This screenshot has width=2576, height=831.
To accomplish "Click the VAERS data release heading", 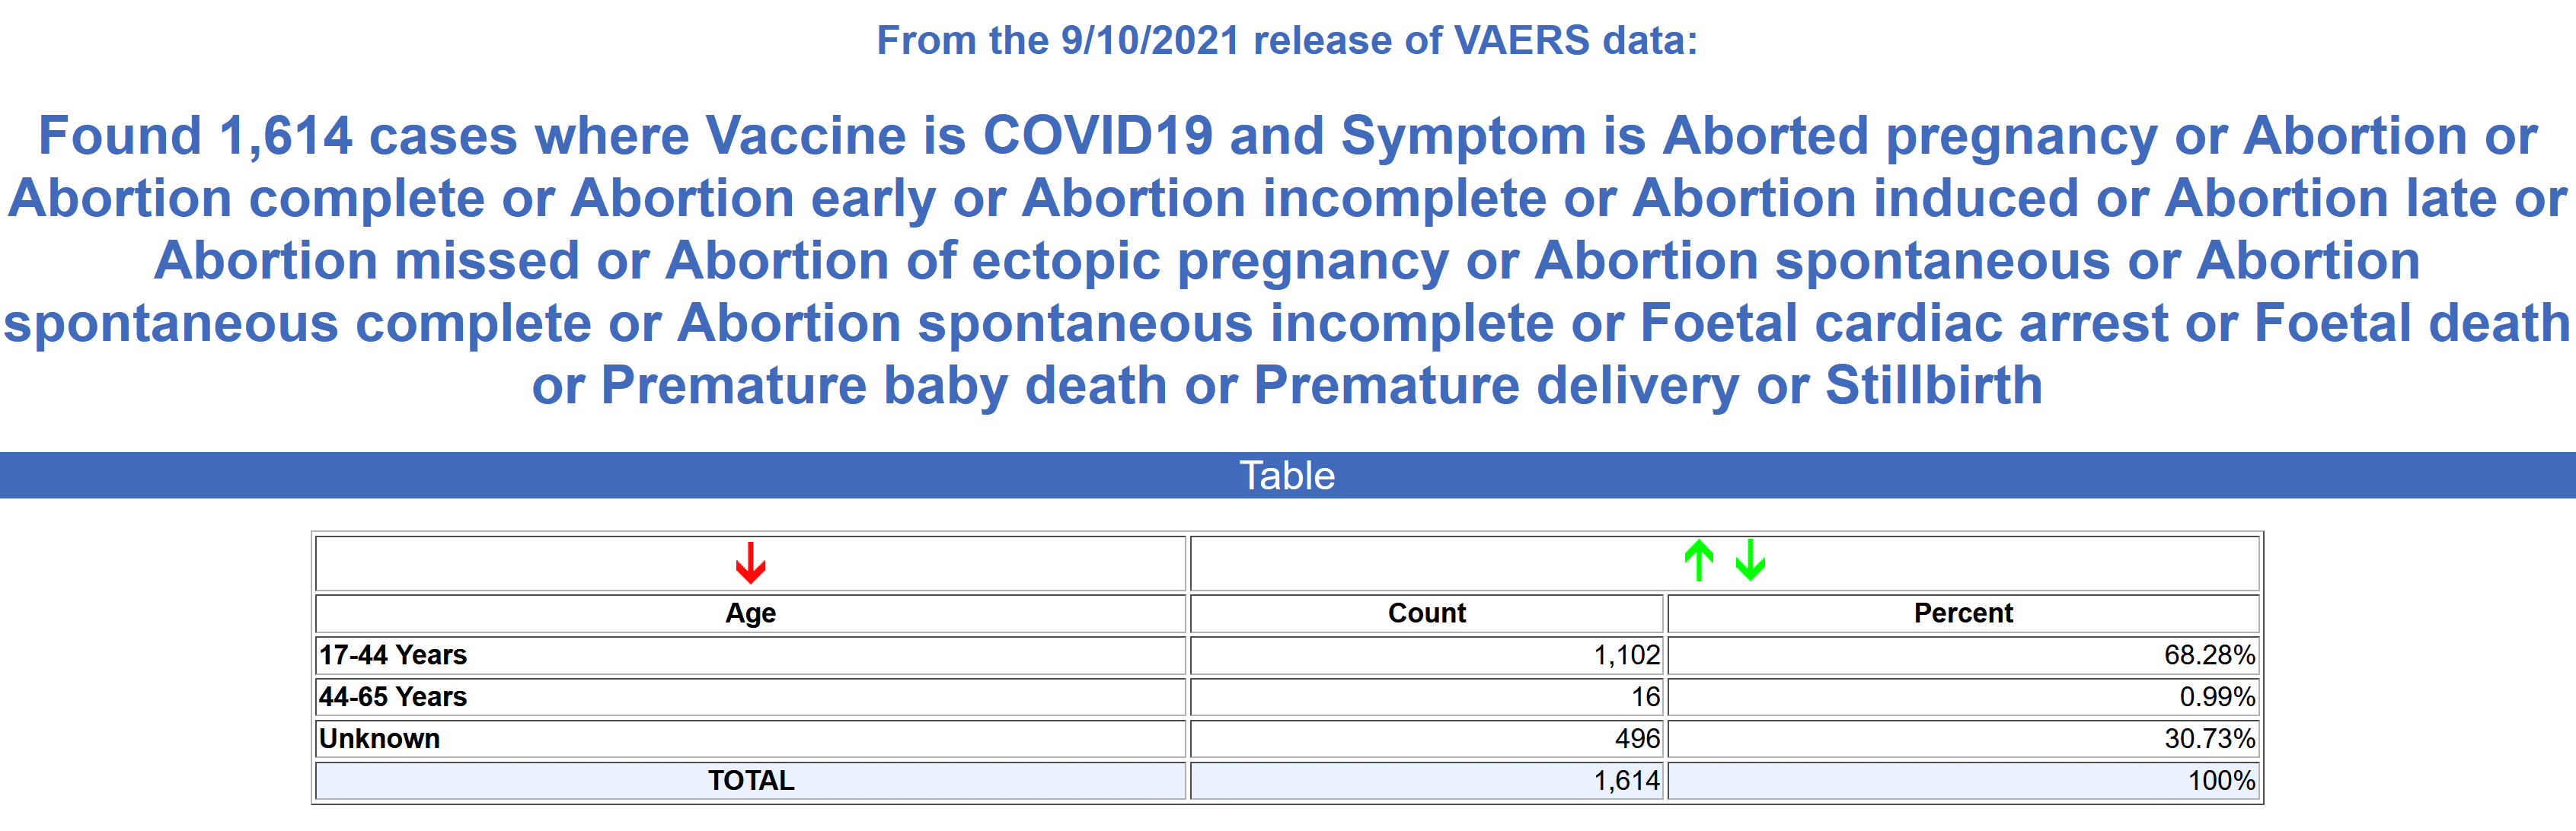I will pyautogui.click(x=1287, y=41).
